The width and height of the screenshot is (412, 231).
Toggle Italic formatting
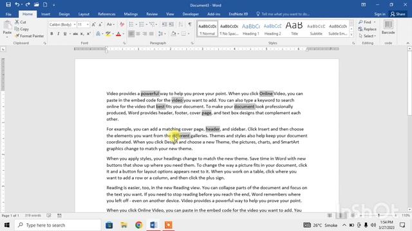(x=59, y=34)
